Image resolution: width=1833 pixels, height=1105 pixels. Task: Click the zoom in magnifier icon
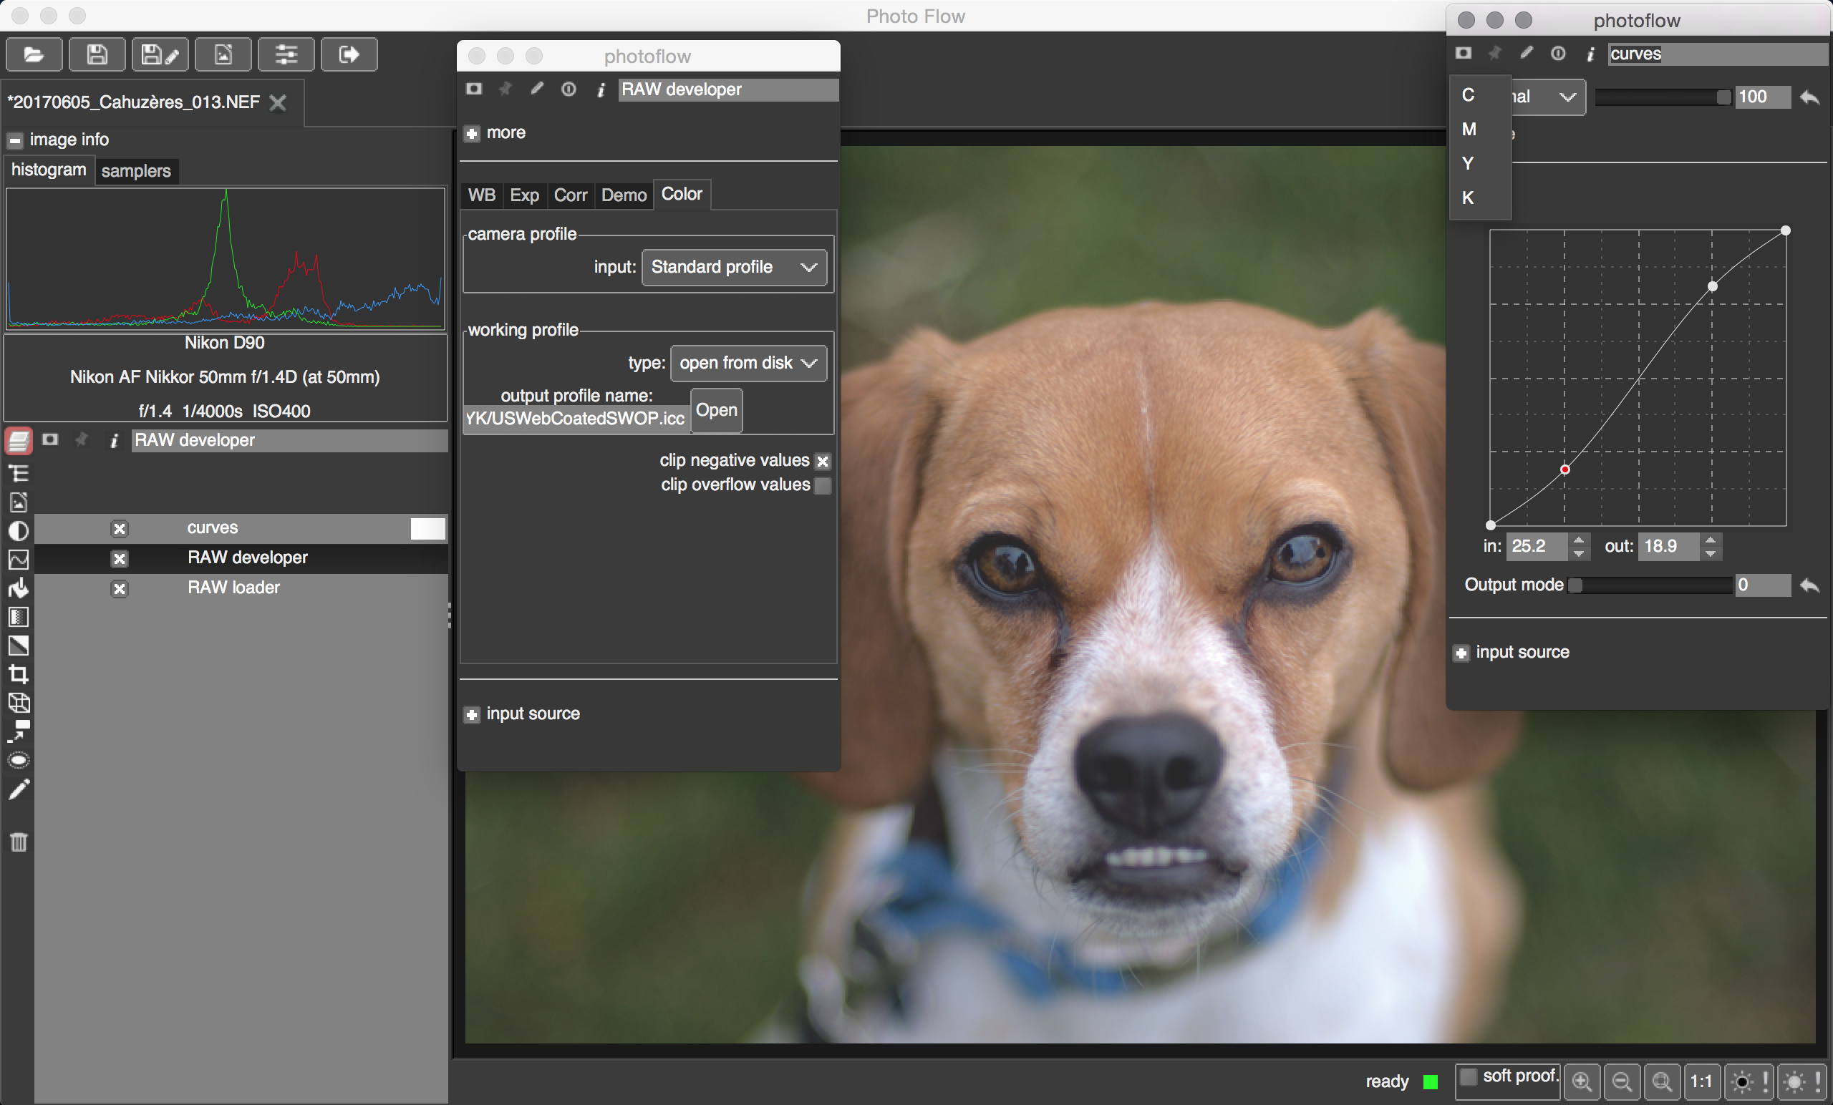pos(1582,1081)
